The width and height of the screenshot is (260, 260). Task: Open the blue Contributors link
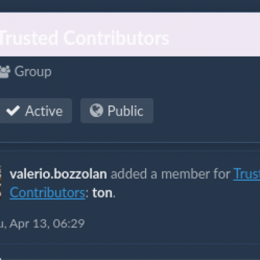47,192
